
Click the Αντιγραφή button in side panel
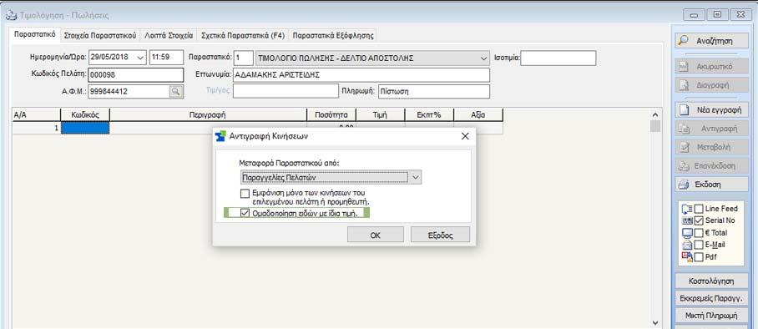coord(711,129)
